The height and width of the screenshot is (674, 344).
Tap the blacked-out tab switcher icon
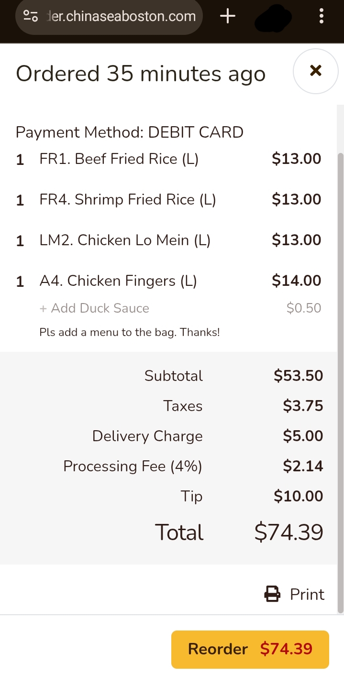click(x=273, y=18)
